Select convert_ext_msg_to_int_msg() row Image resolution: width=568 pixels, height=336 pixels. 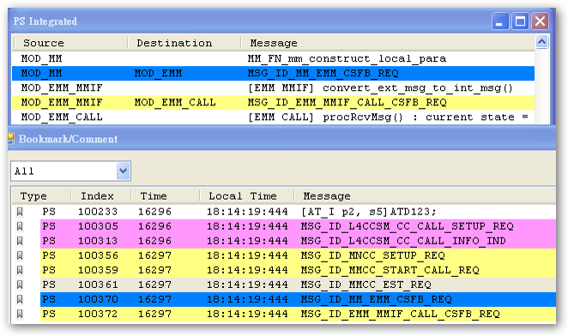point(273,88)
